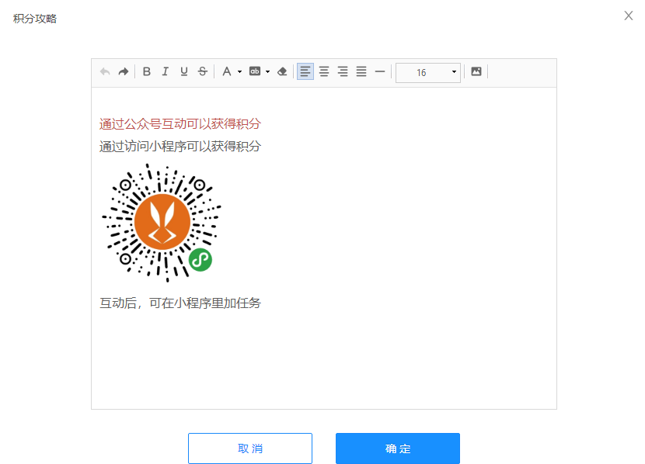This screenshot has height=464, width=645.
Task: Align text to the right
Action: [x=343, y=72]
